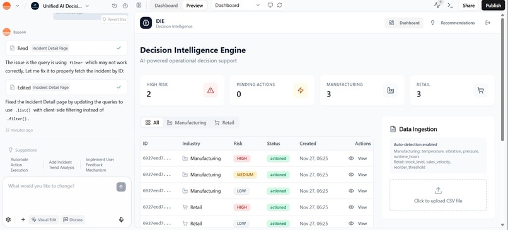
Task: Click Add Incident Trend Analysis suggestion
Action: click(62, 165)
